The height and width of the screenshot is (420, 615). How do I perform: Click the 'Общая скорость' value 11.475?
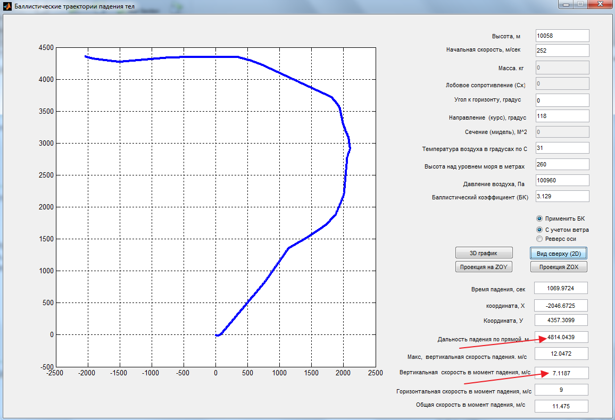pyautogui.click(x=561, y=406)
